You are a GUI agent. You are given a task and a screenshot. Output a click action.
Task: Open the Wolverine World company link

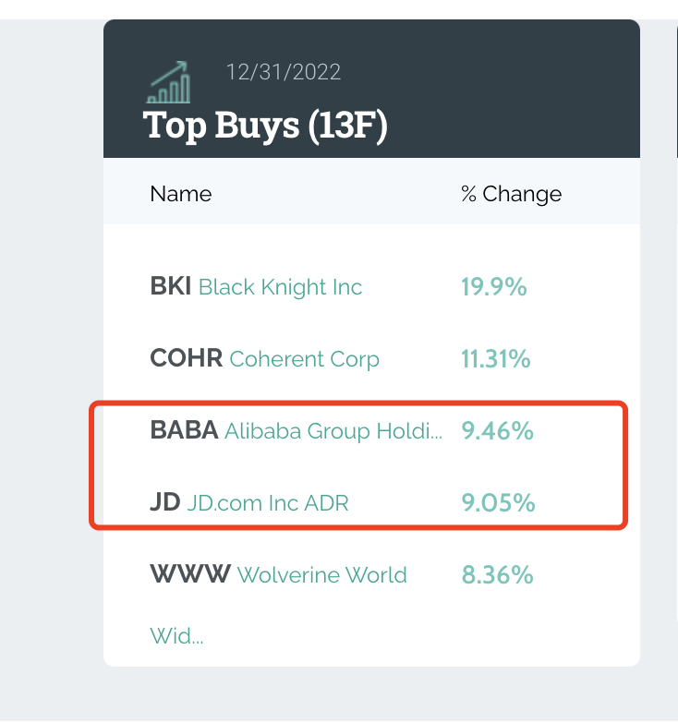coord(322,575)
